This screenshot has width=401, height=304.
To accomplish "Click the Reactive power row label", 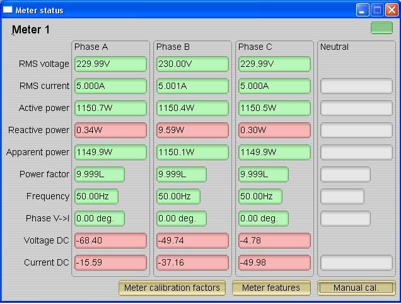I will click(x=38, y=130).
